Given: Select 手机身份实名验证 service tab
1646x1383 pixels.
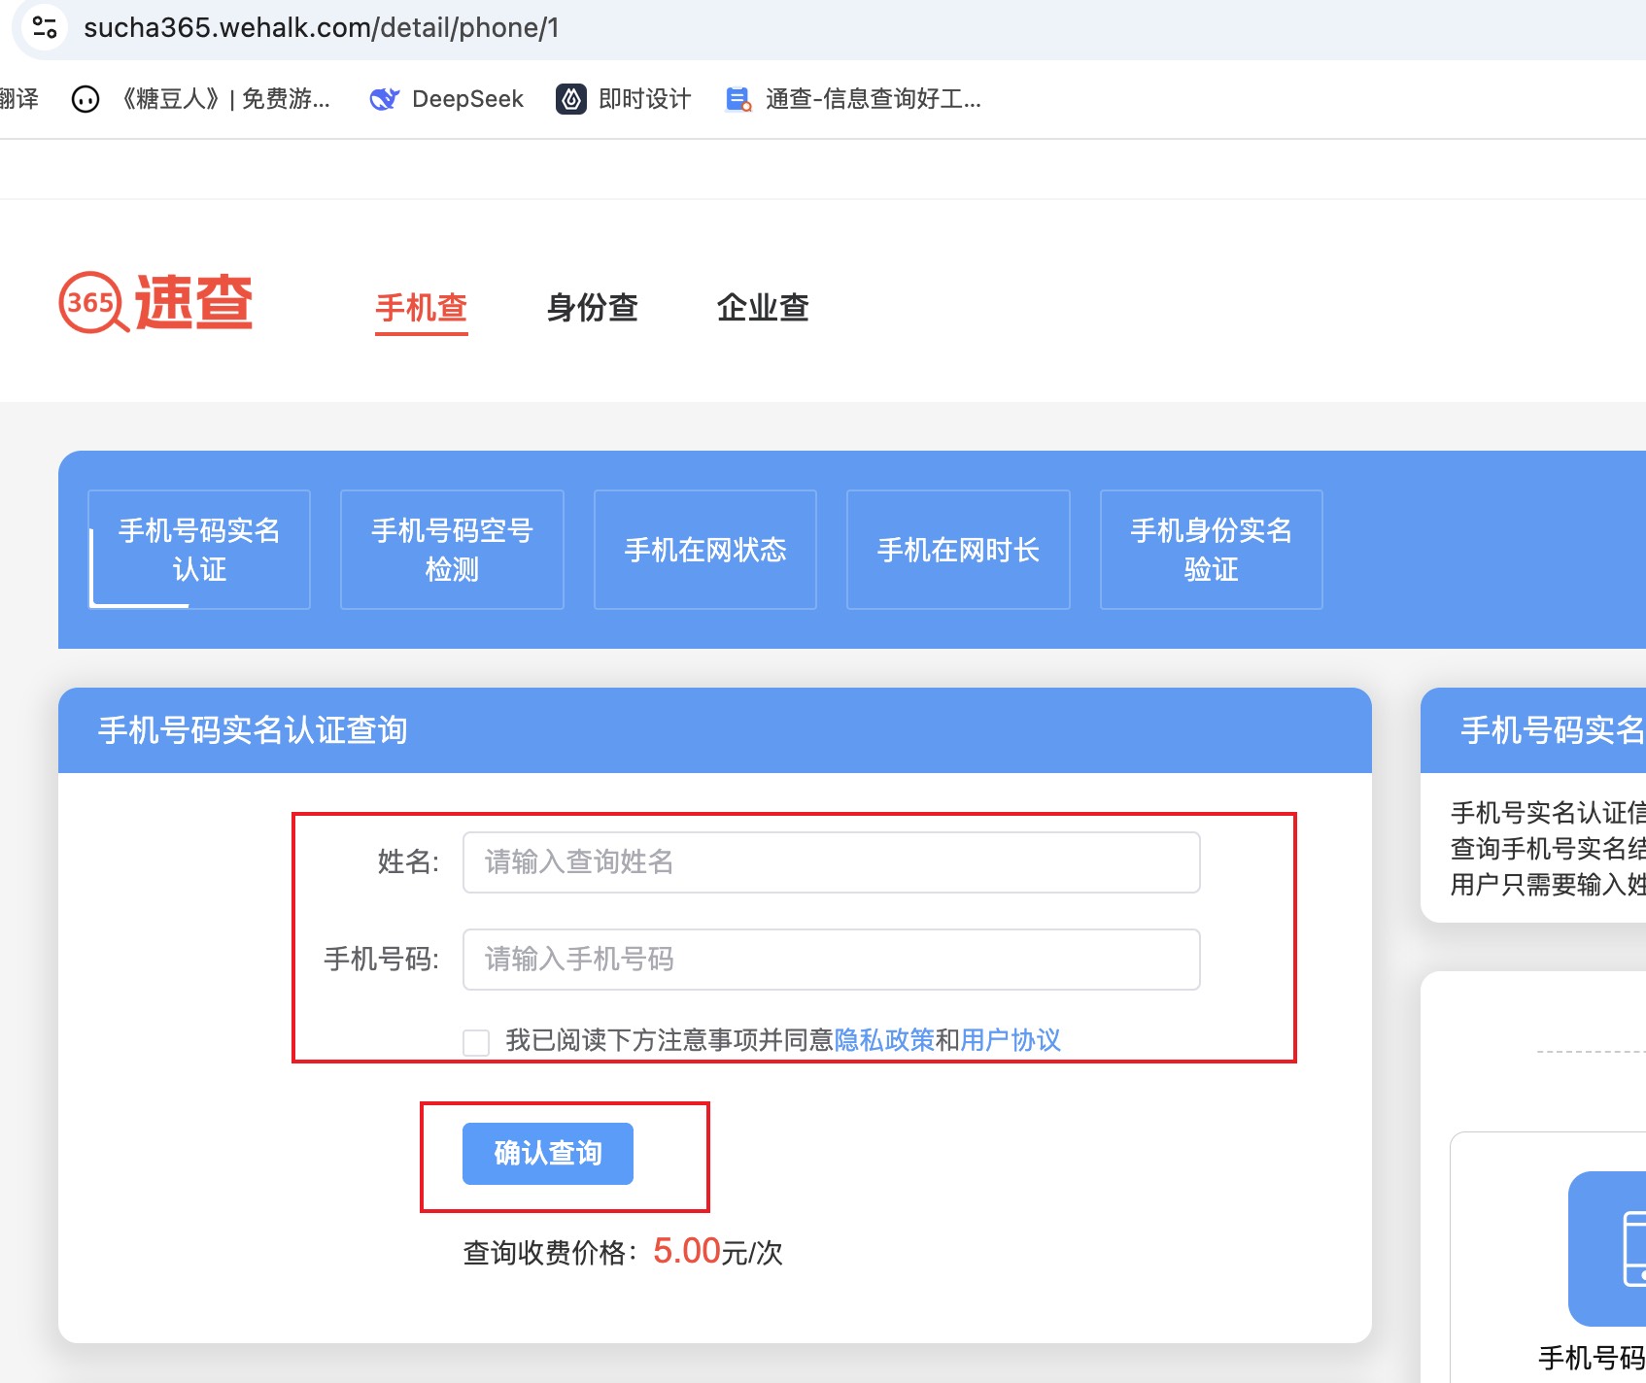Looking at the screenshot, I should click(1211, 550).
